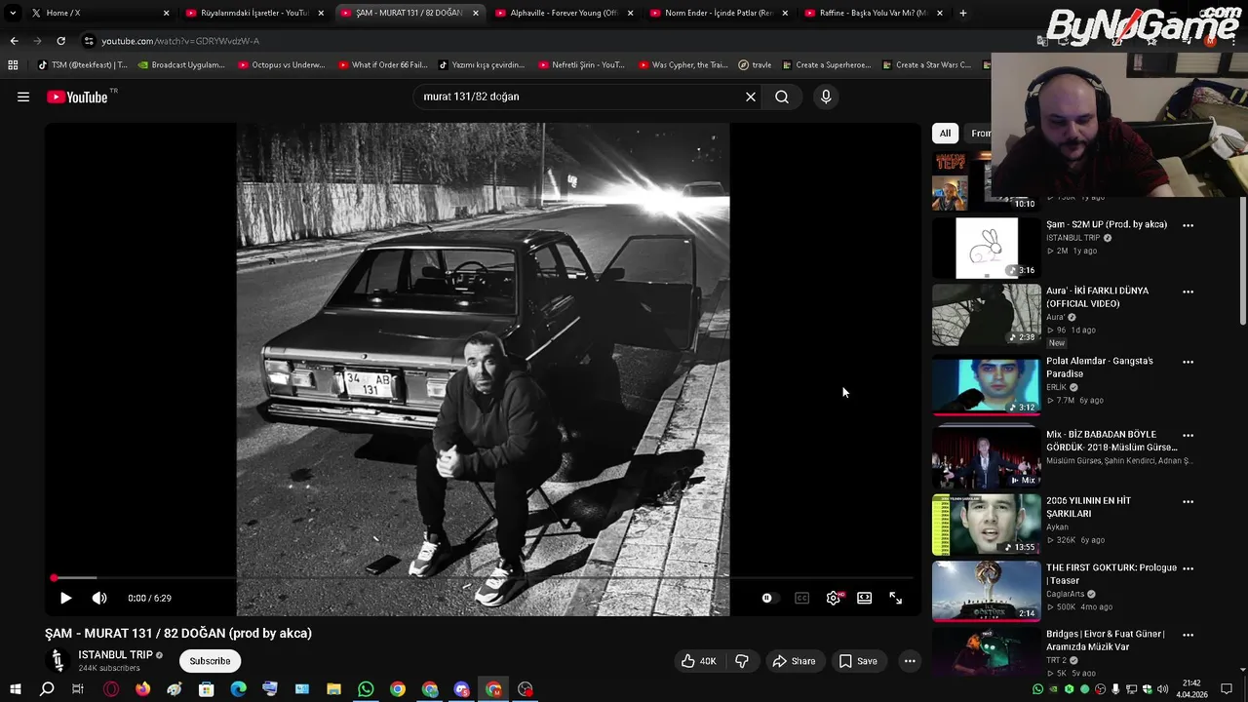The width and height of the screenshot is (1248, 702).
Task: Open THE FIRST GOKTURK Prologue title
Action: 1111,574
